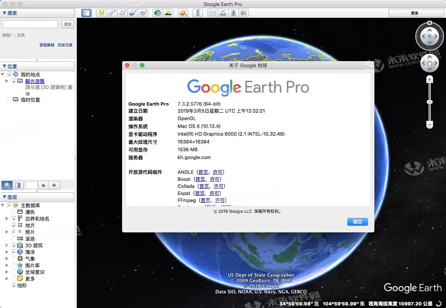Click the View in Google Maps icon

pos(244,13)
